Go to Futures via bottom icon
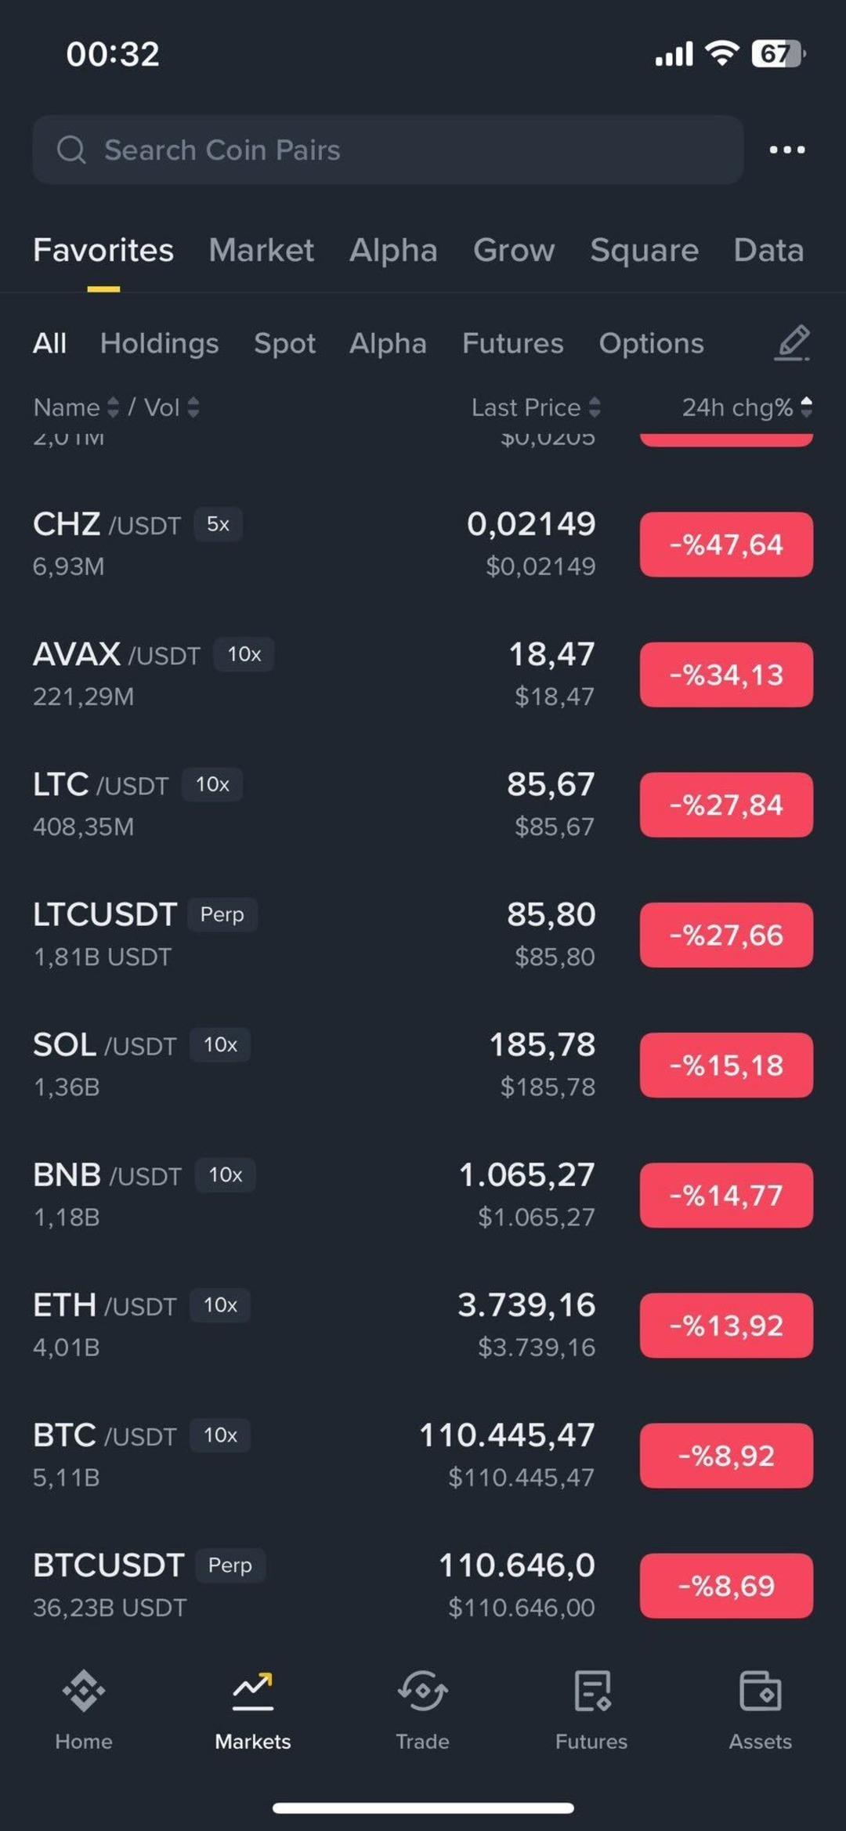This screenshot has height=1831, width=846. (x=591, y=1691)
